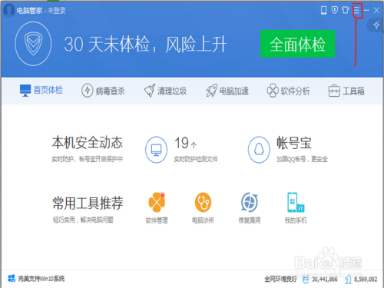The height and width of the screenshot is (288, 384).
Task: Click the IE icon beside 30,441,866
Action: 306,280
